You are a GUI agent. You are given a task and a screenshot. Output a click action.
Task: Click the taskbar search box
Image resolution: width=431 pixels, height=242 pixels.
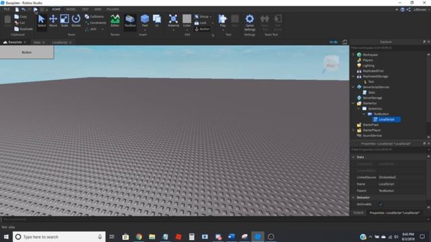point(59,237)
